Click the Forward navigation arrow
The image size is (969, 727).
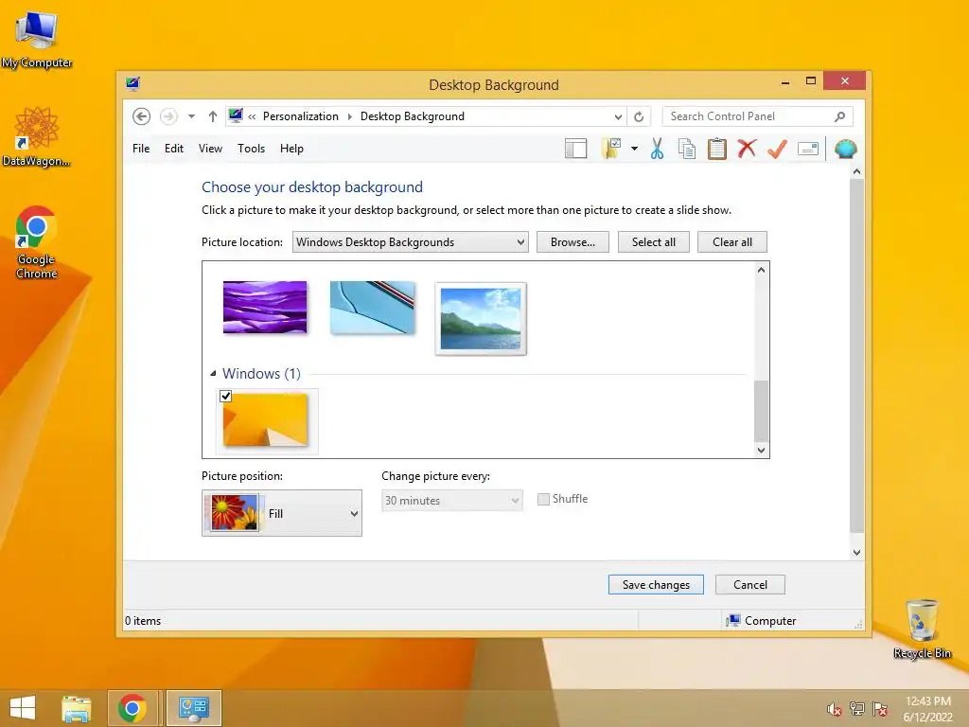[168, 116]
